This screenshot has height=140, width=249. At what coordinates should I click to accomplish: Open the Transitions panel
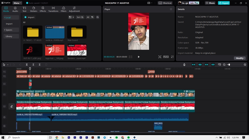53,9
